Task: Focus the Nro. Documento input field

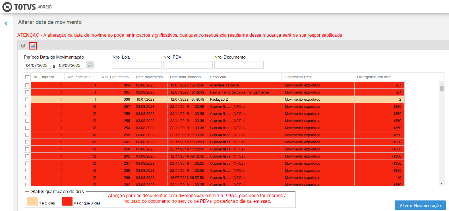Action: [x=239, y=65]
